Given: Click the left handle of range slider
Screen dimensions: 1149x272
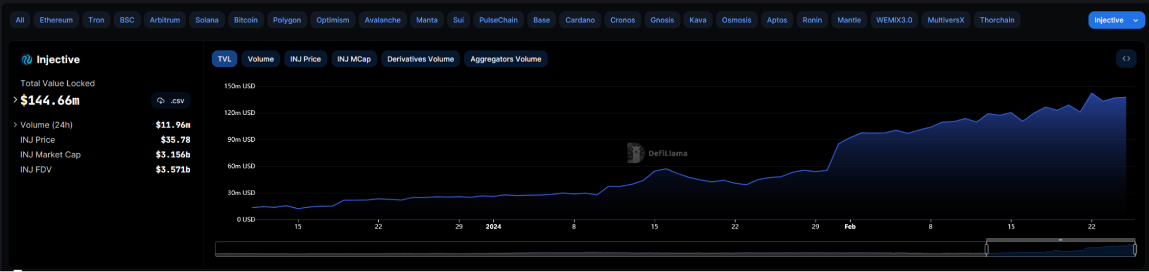Looking at the screenshot, I should click(x=986, y=249).
